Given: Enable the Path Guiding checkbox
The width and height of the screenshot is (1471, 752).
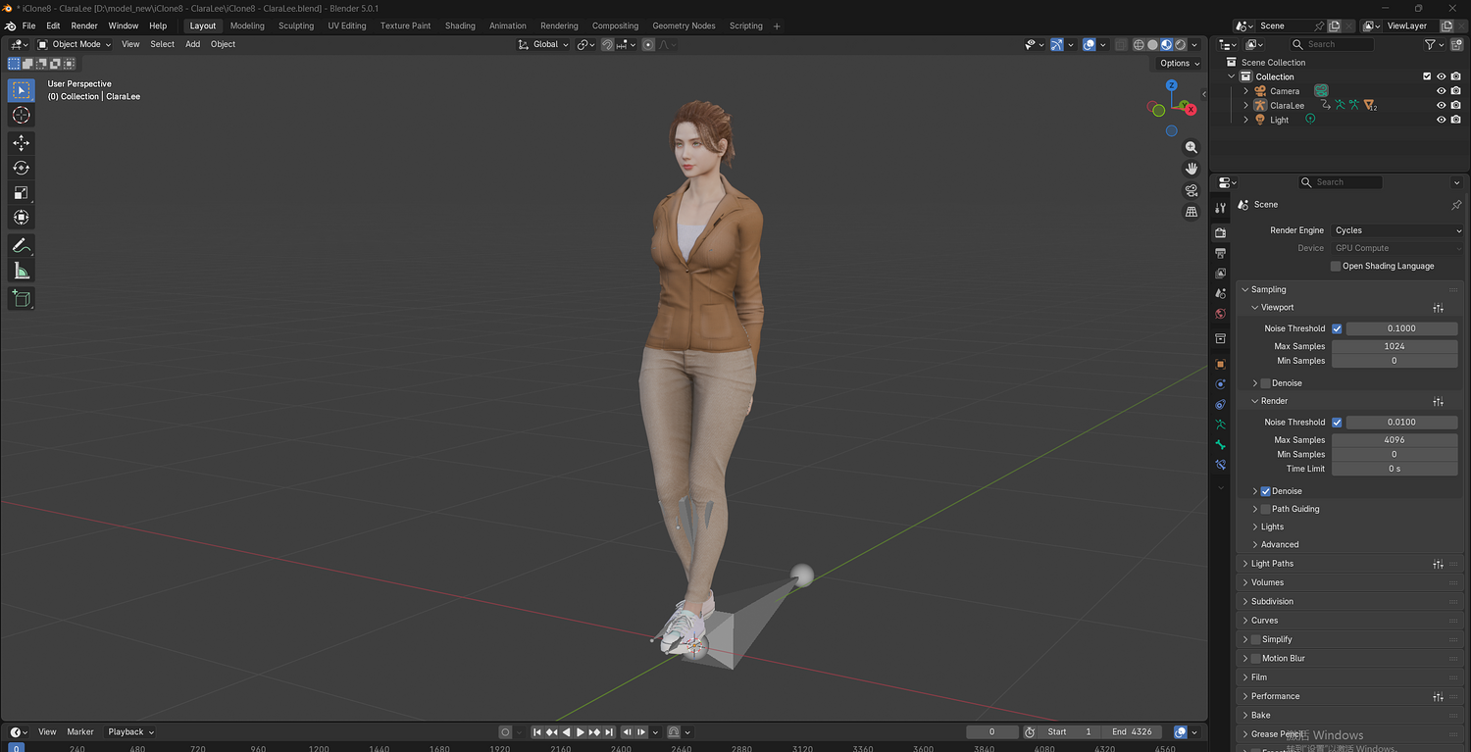Looking at the screenshot, I should (x=1265, y=509).
